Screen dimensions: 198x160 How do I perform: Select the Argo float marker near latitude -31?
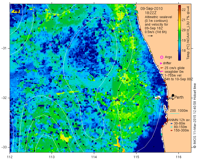click(x=50, y=45)
